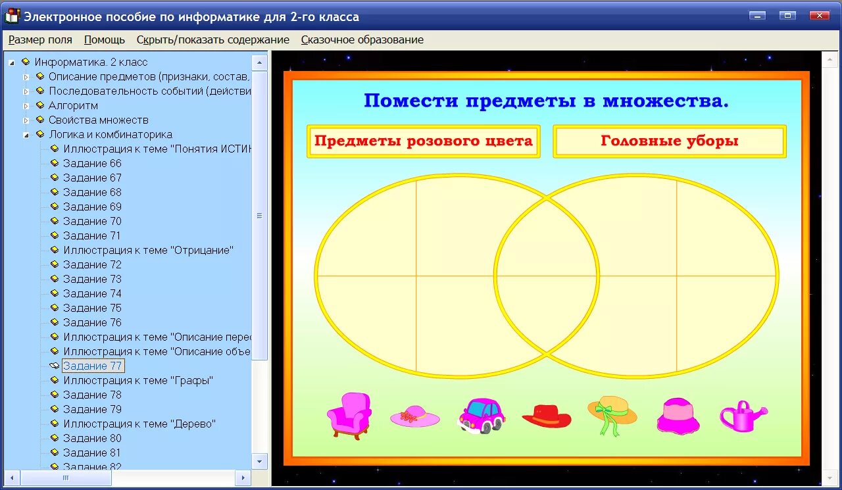Expand the Последовательность событий section
This screenshot has height=490, width=842.
[x=26, y=91]
